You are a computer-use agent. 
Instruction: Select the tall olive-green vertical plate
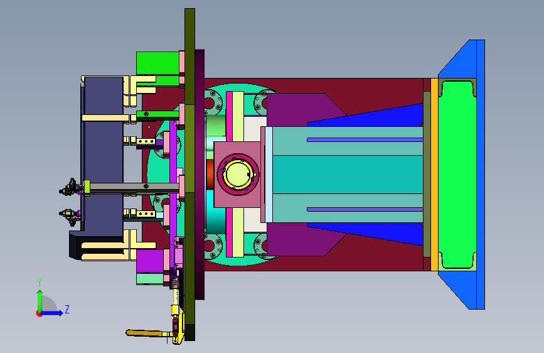pyautogui.click(x=189, y=175)
